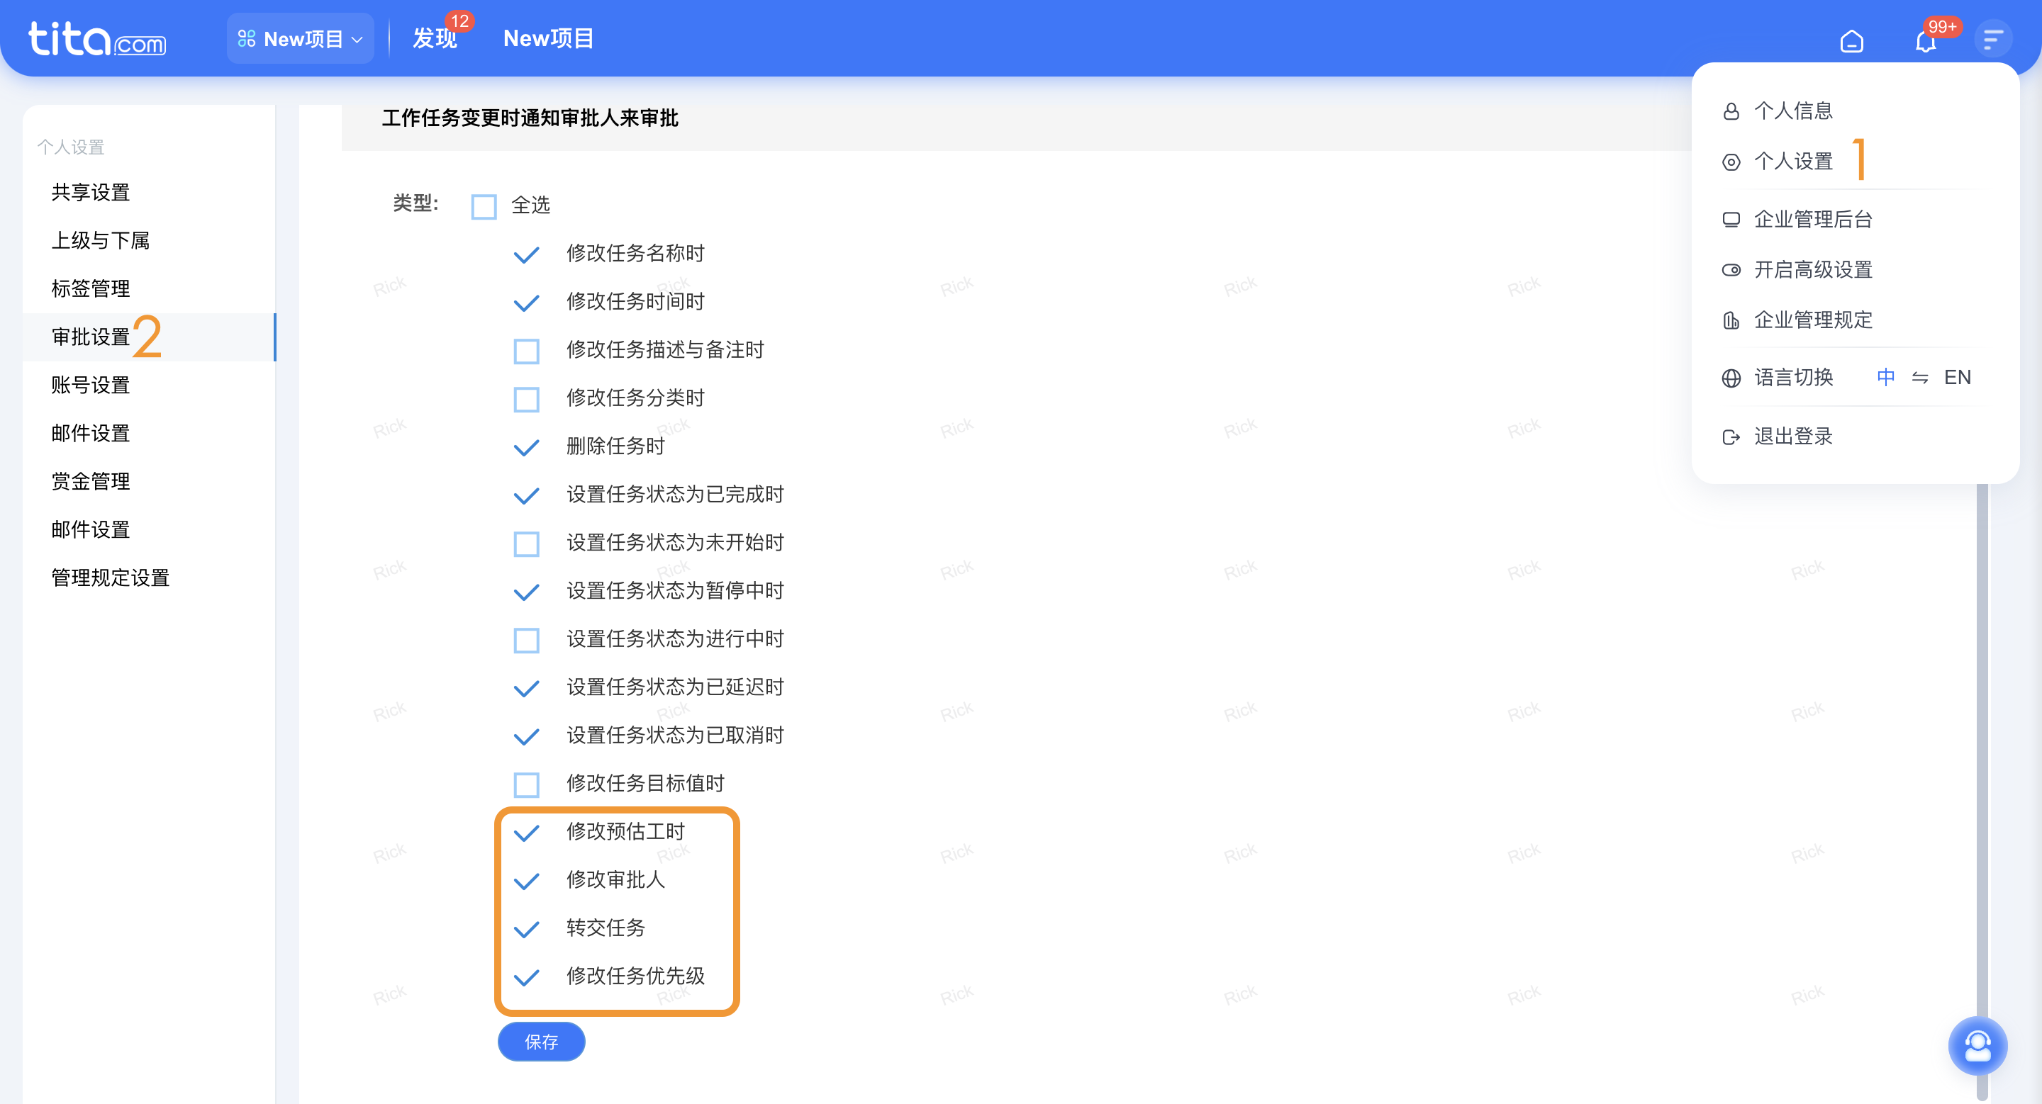Open the customer support chat bubble

pyautogui.click(x=1977, y=1045)
